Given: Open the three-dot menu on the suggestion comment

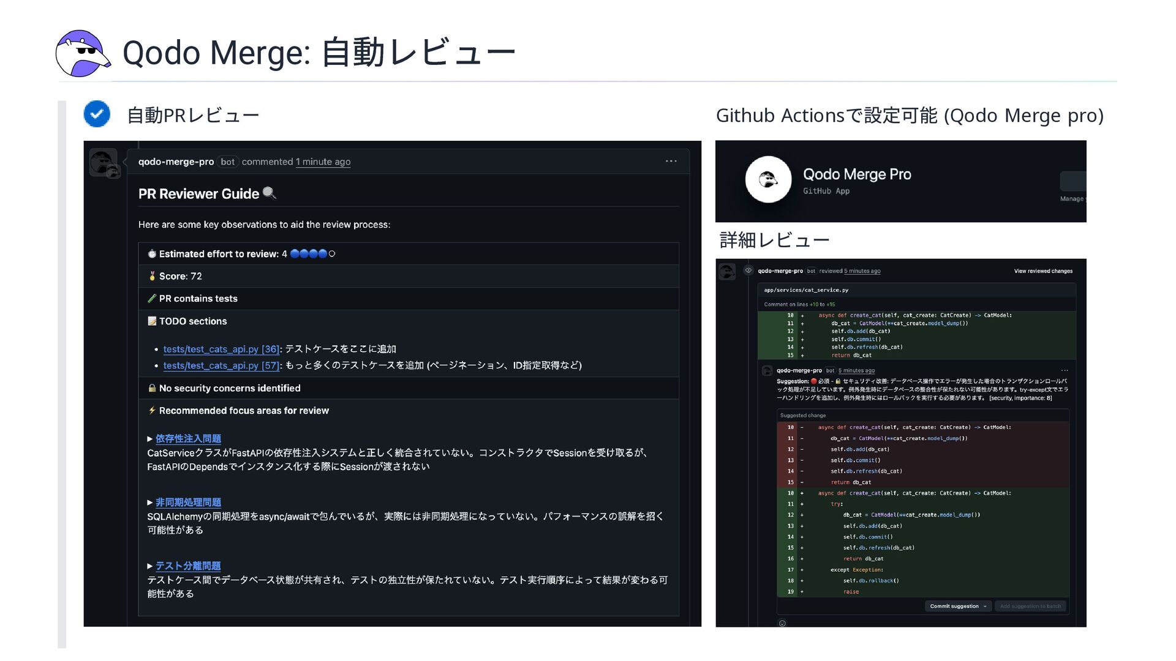Looking at the screenshot, I should point(1065,370).
